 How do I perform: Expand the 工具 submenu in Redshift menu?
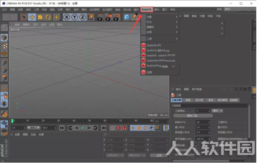click(x=160, y=39)
